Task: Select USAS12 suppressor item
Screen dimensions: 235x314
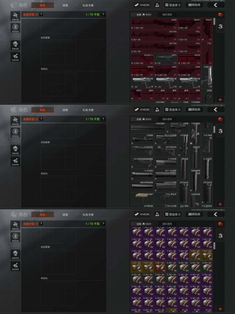Action: pos(166,186)
